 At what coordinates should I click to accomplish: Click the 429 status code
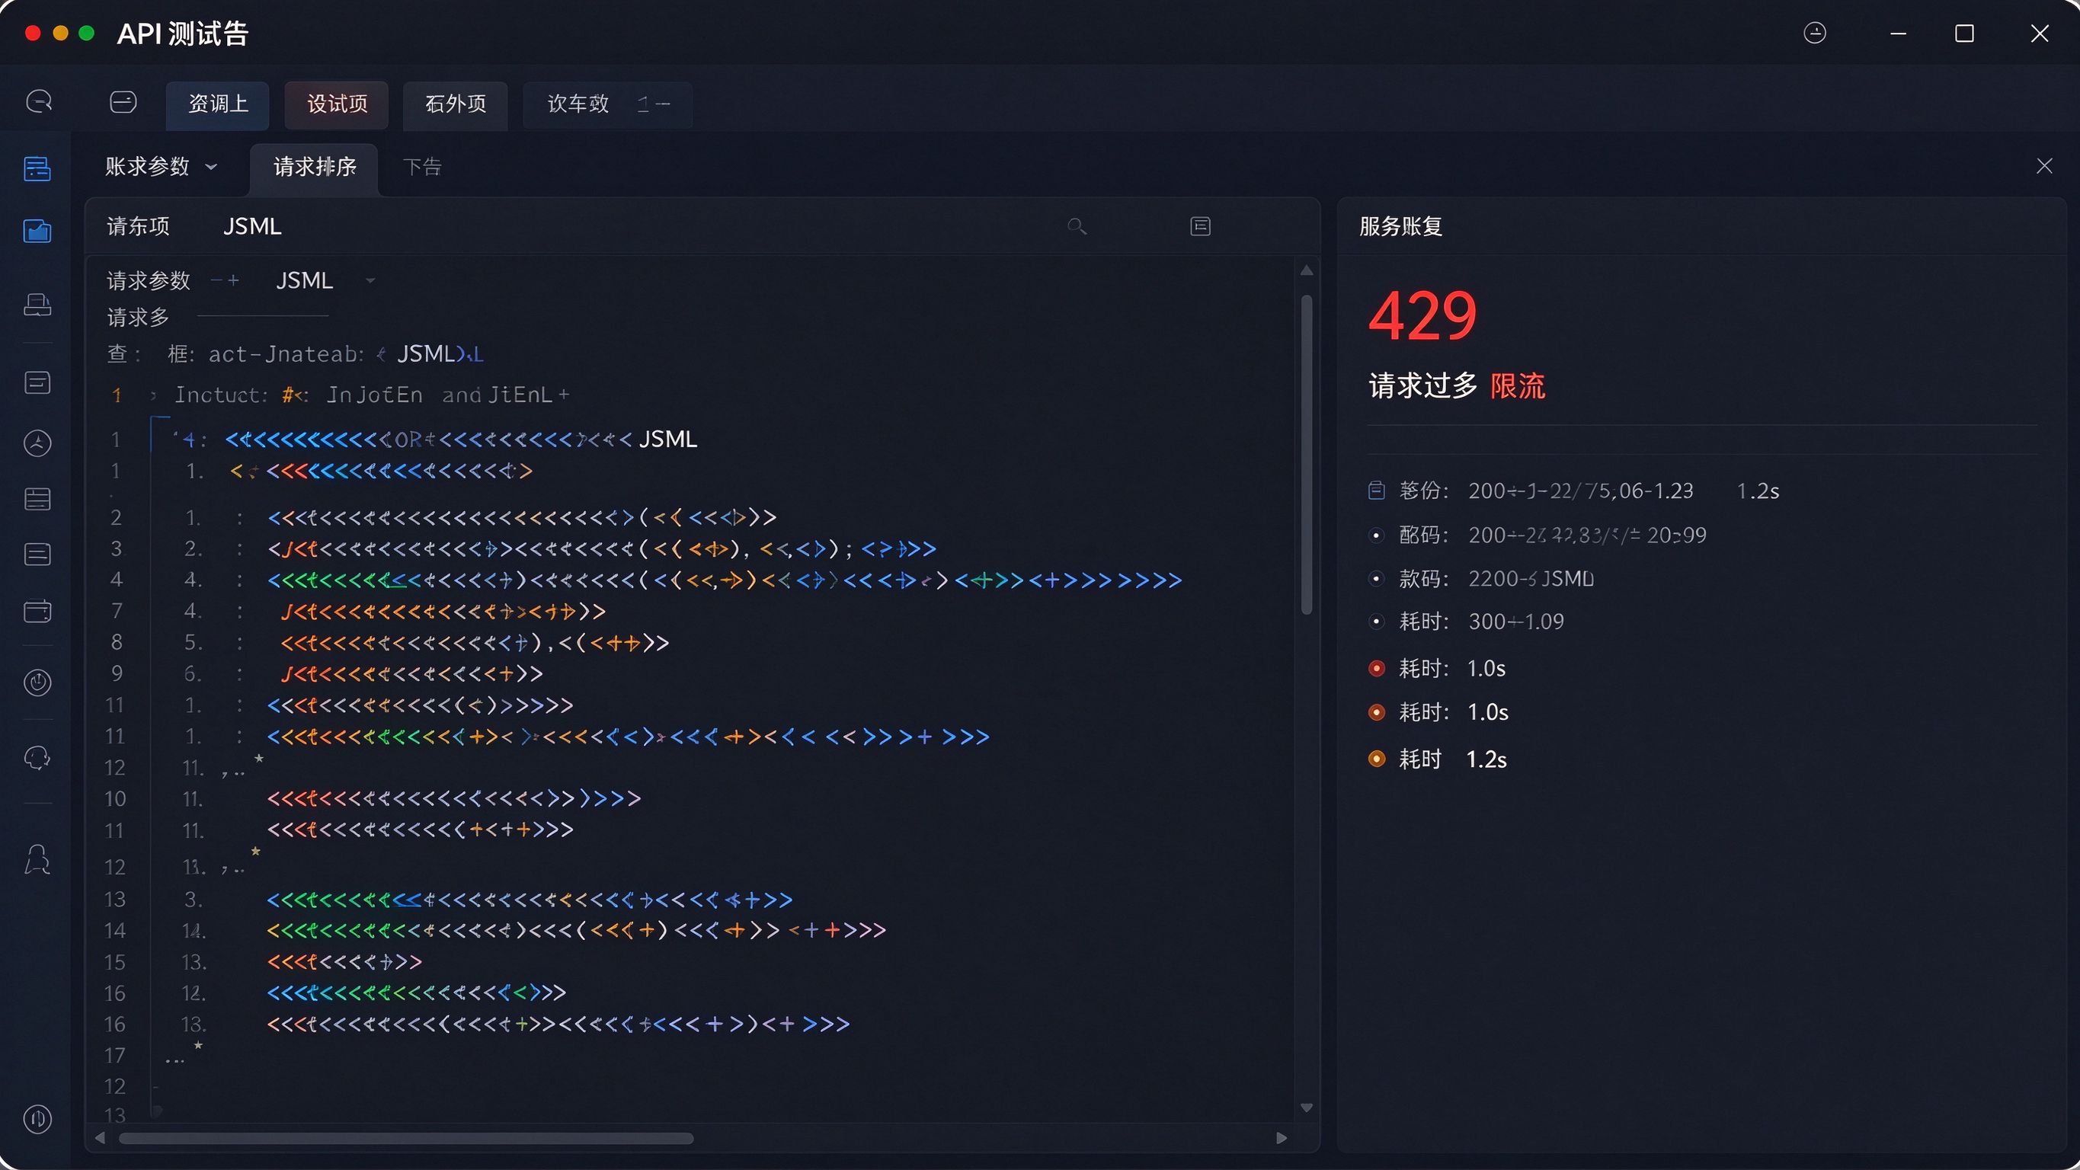[x=1422, y=315]
